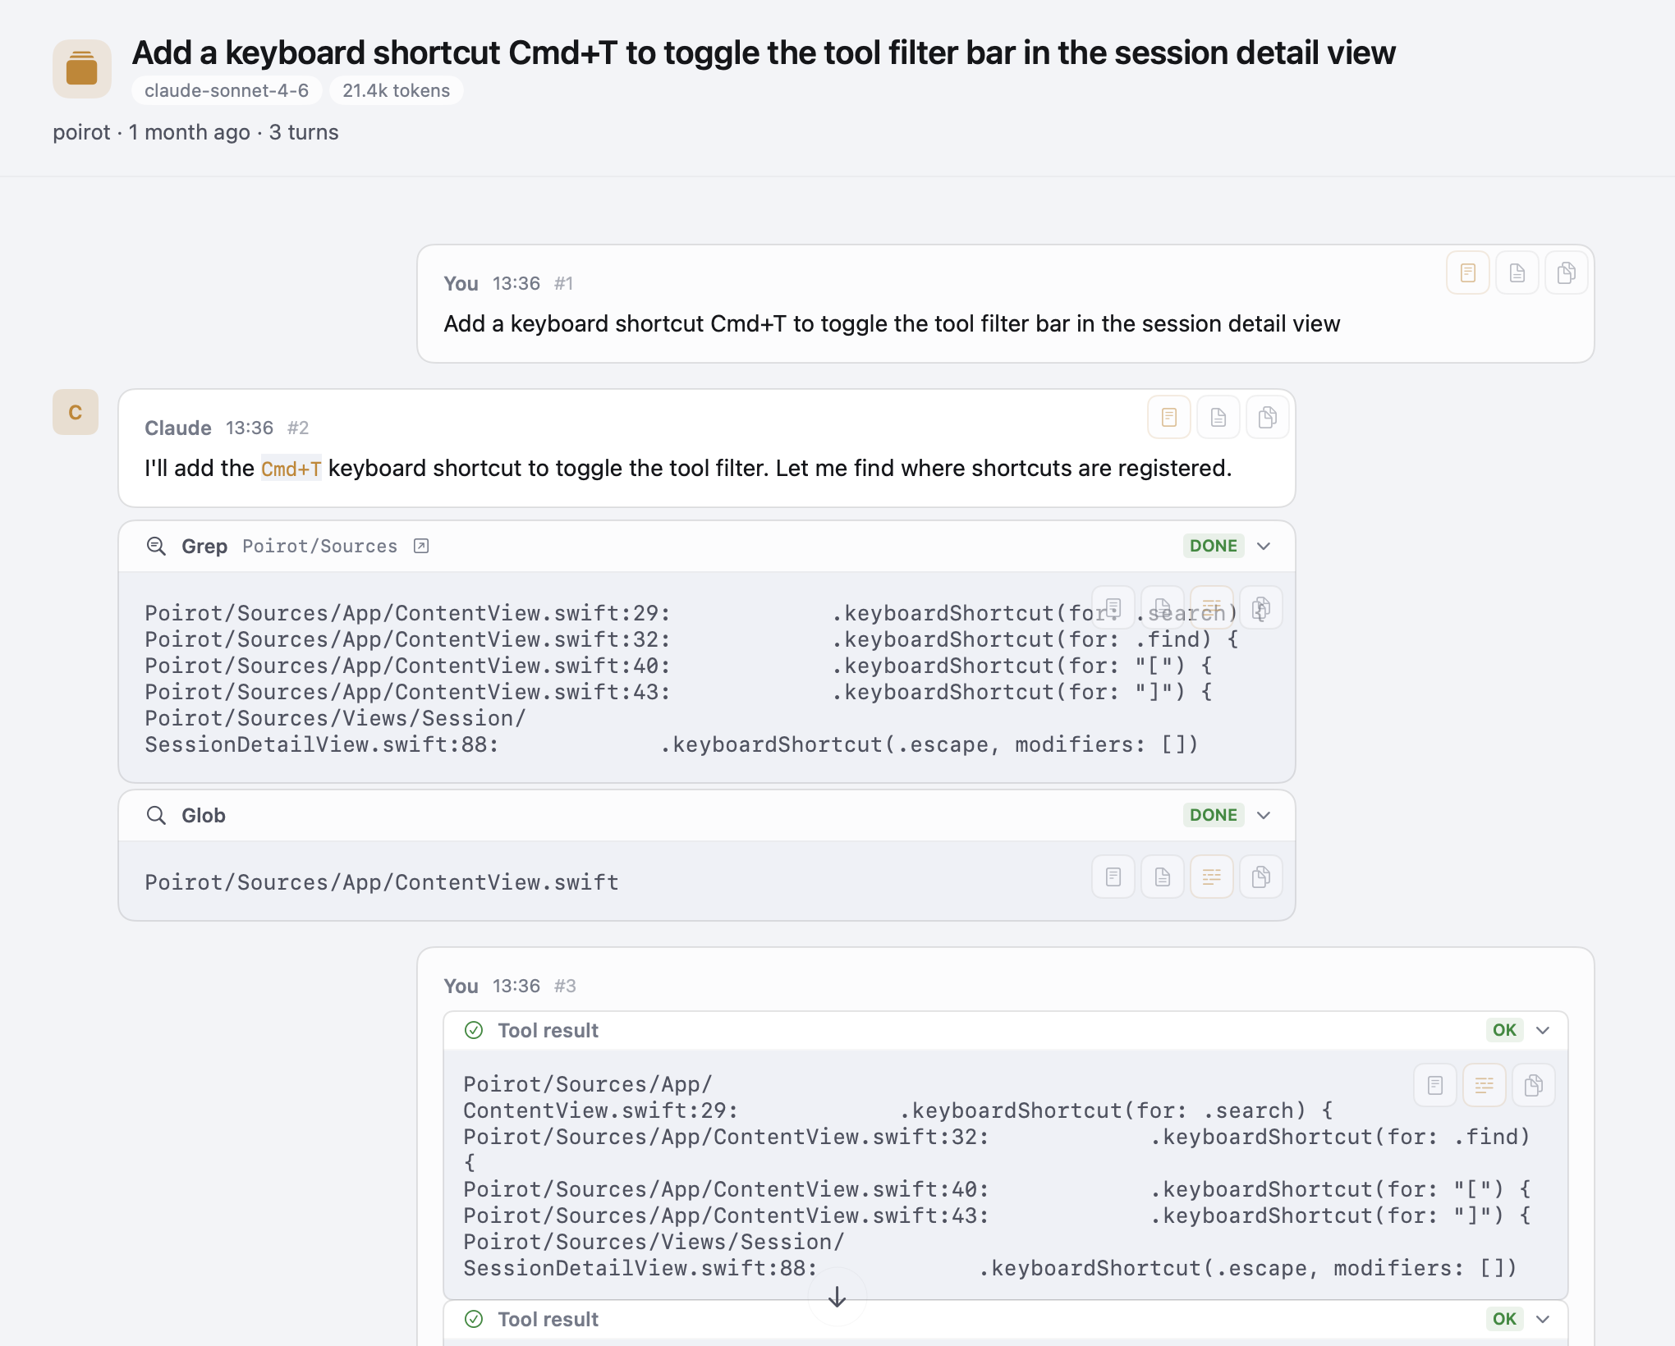
Task: Open raw text view of Claude's message
Action: click(1218, 417)
